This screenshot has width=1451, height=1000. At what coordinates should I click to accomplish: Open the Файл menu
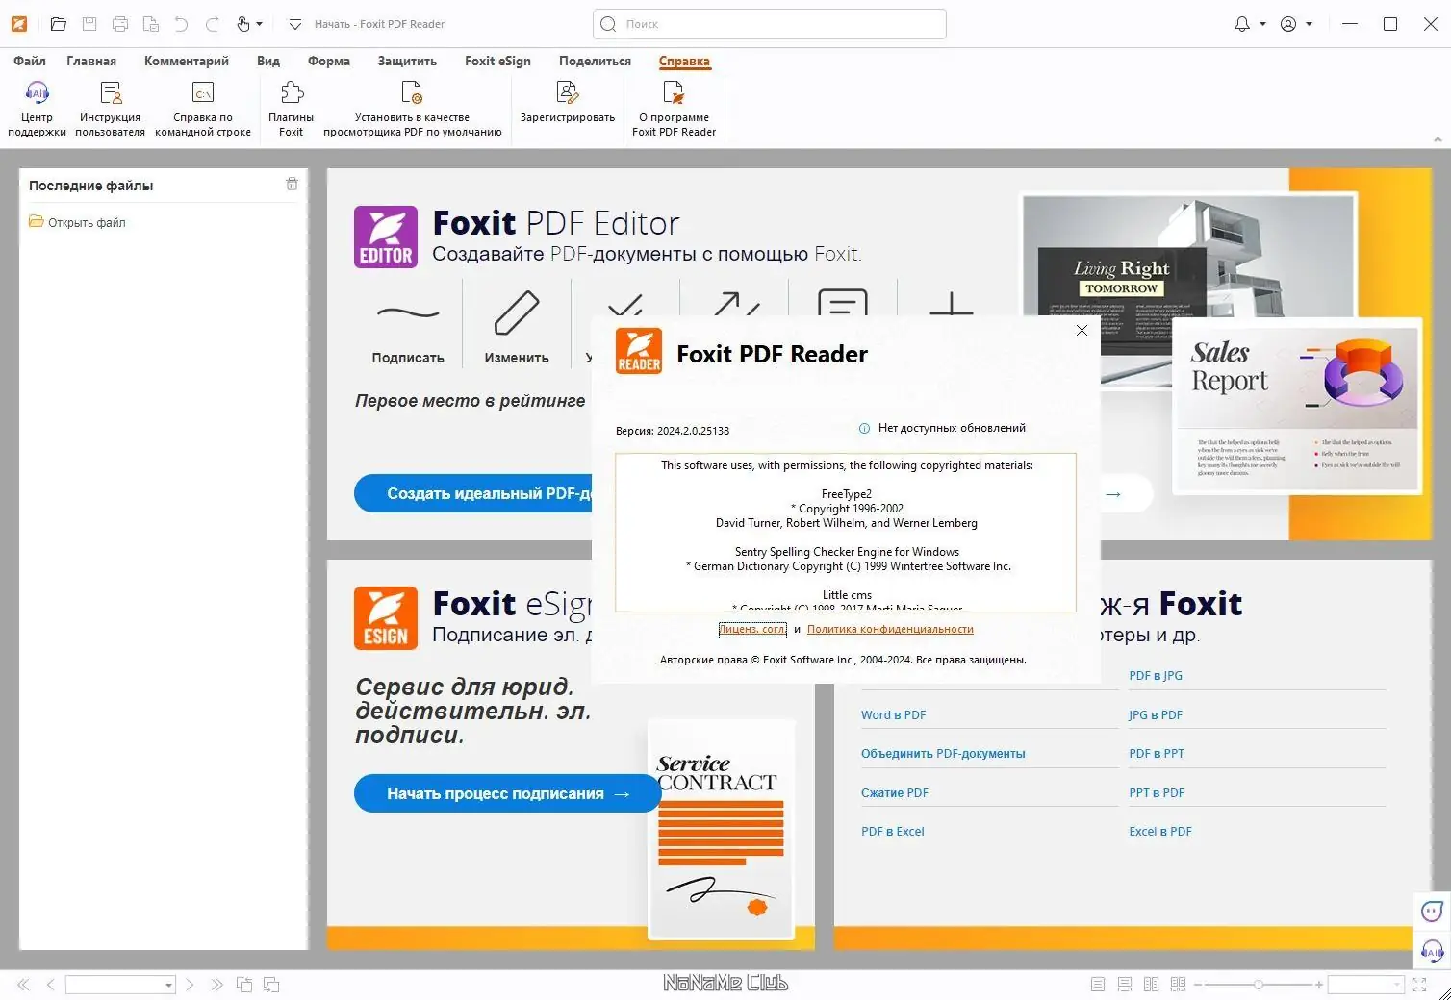coord(30,61)
